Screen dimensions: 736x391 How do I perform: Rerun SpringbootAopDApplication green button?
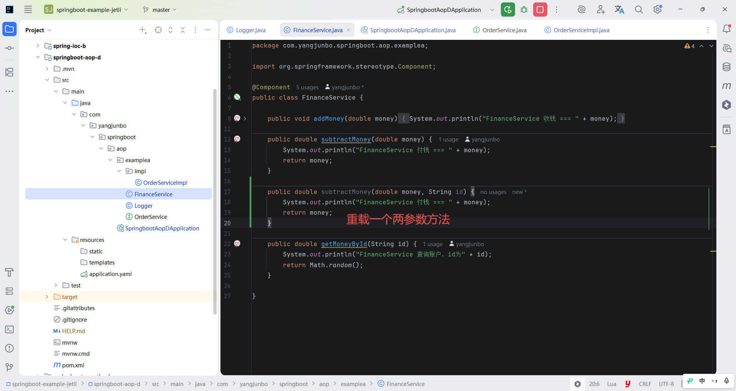click(508, 10)
